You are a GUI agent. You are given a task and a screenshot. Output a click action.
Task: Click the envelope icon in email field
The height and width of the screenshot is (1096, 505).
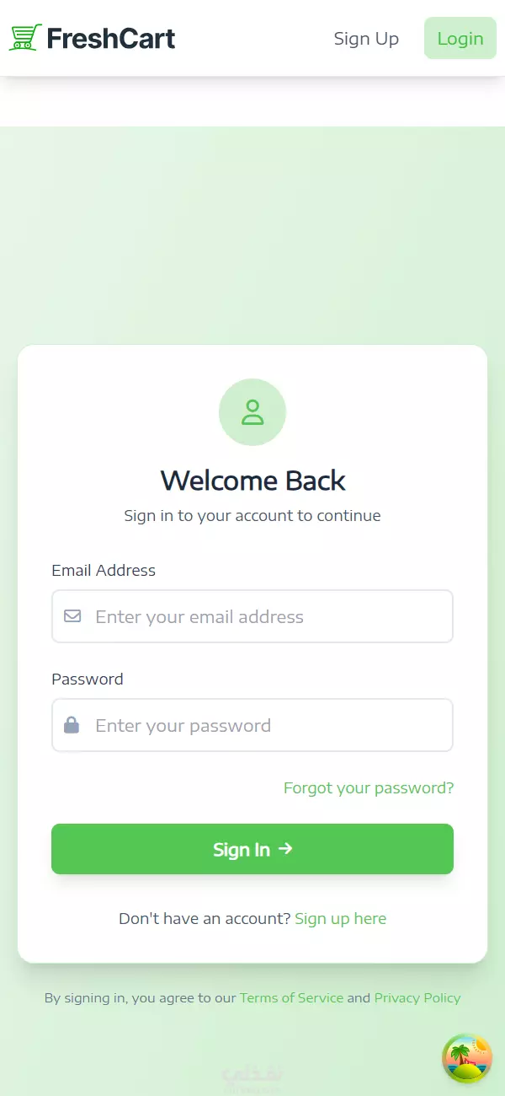point(72,616)
